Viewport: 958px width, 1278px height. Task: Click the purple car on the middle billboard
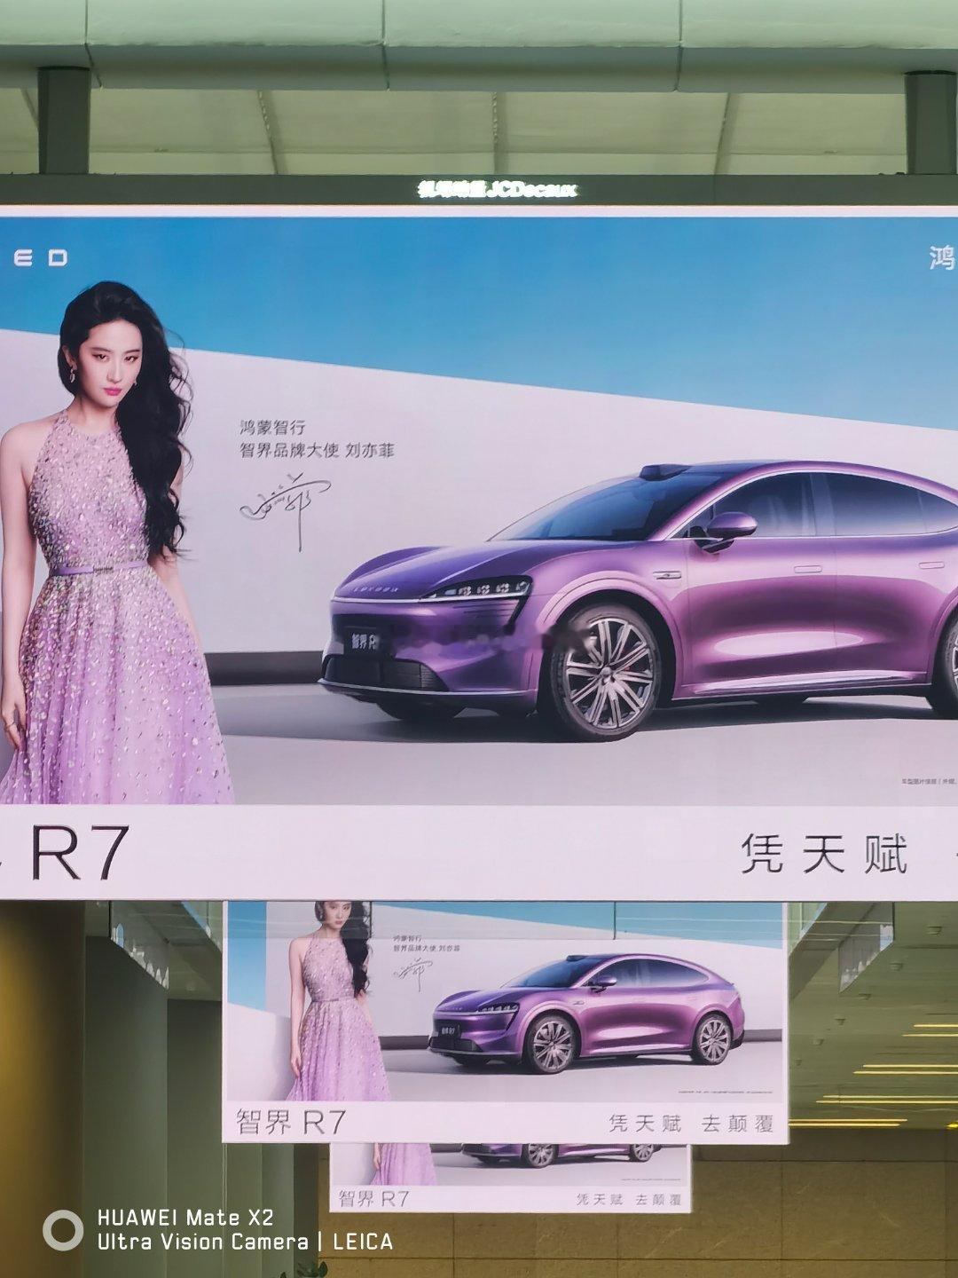pyautogui.click(x=586, y=1014)
